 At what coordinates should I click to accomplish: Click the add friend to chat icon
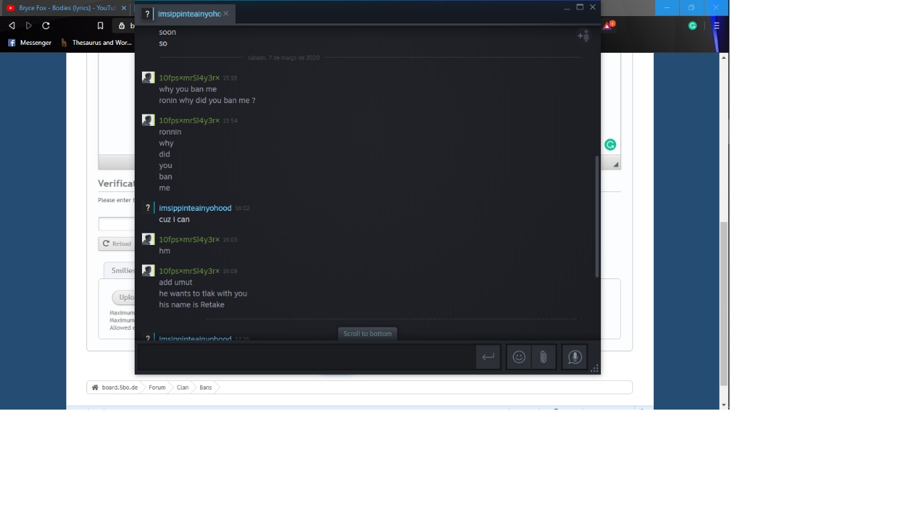point(583,36)
